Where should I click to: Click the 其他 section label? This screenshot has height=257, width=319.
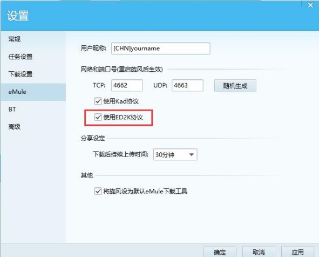click(87, 175)
